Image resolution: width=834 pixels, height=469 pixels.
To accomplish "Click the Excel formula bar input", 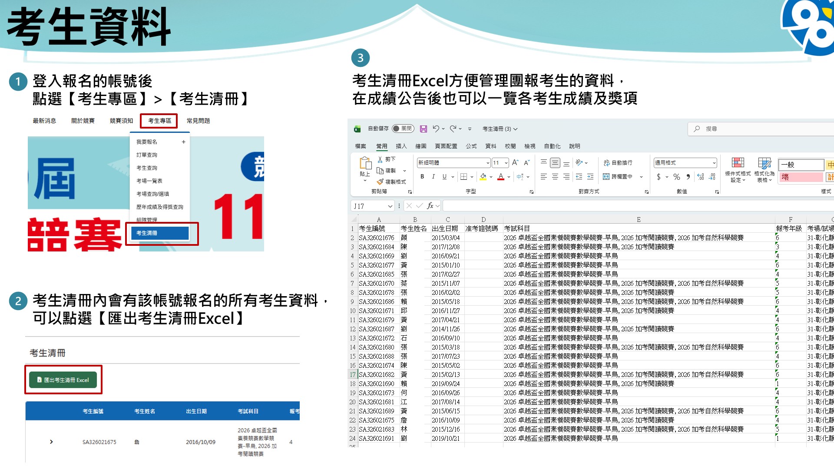I will 638,206.
